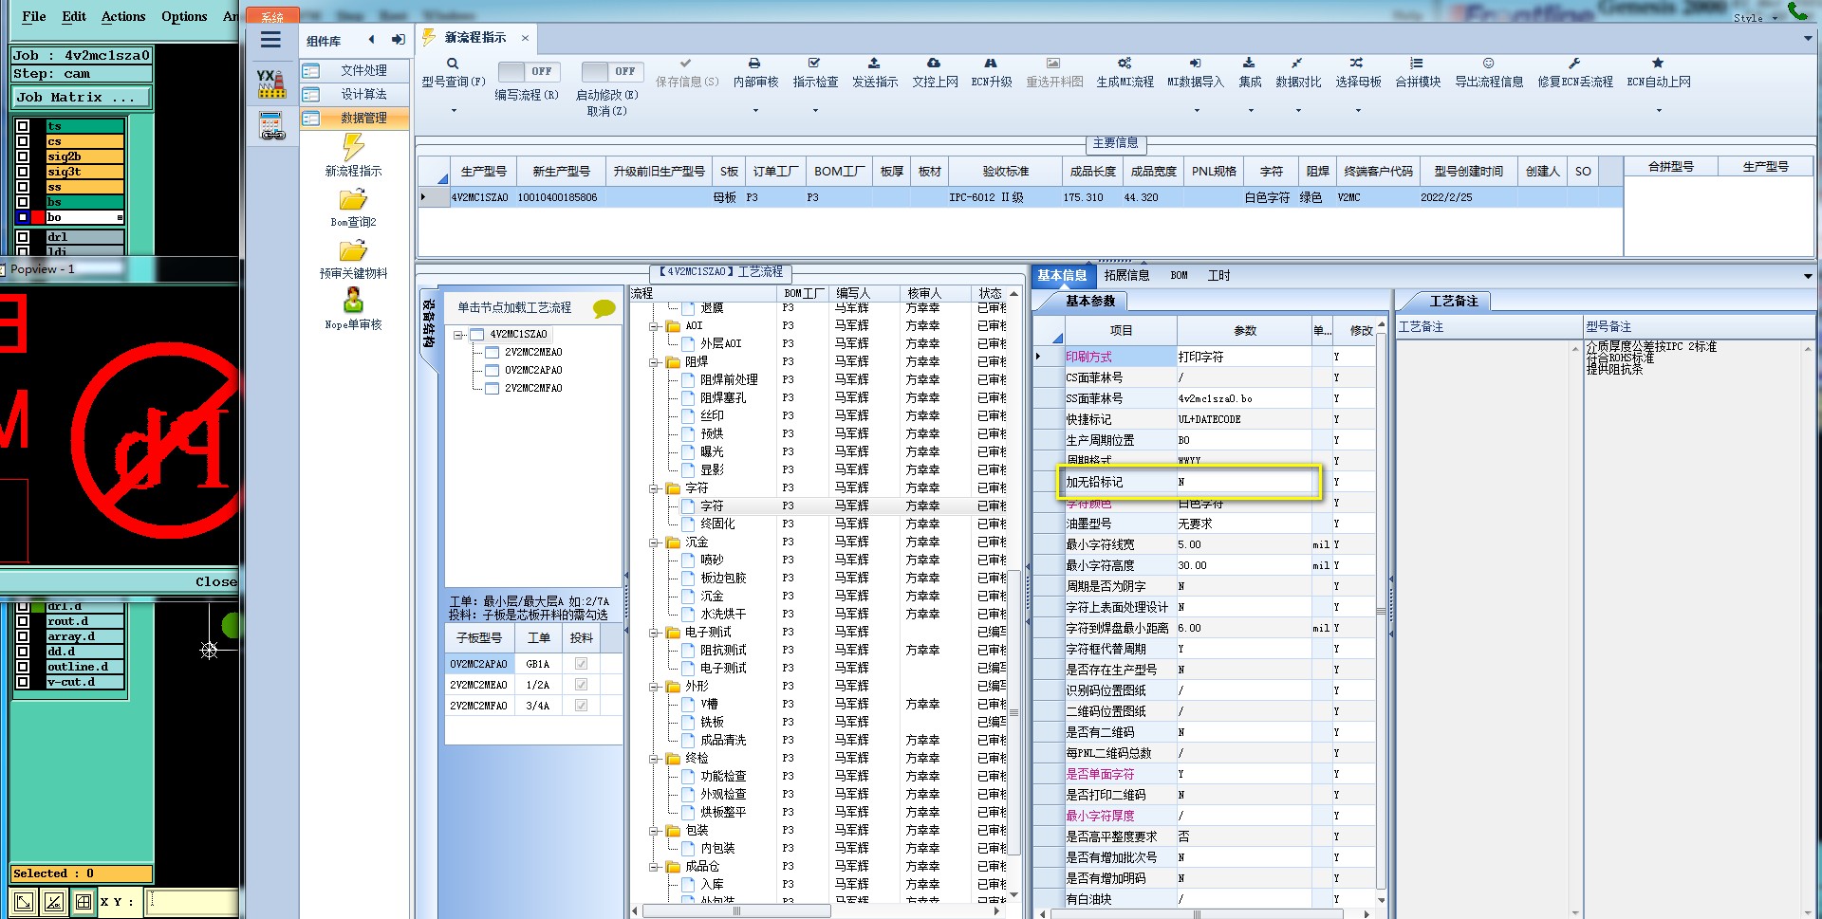Click the 发送指示 upload icon

pyautogui.click(x=874, y=64)
